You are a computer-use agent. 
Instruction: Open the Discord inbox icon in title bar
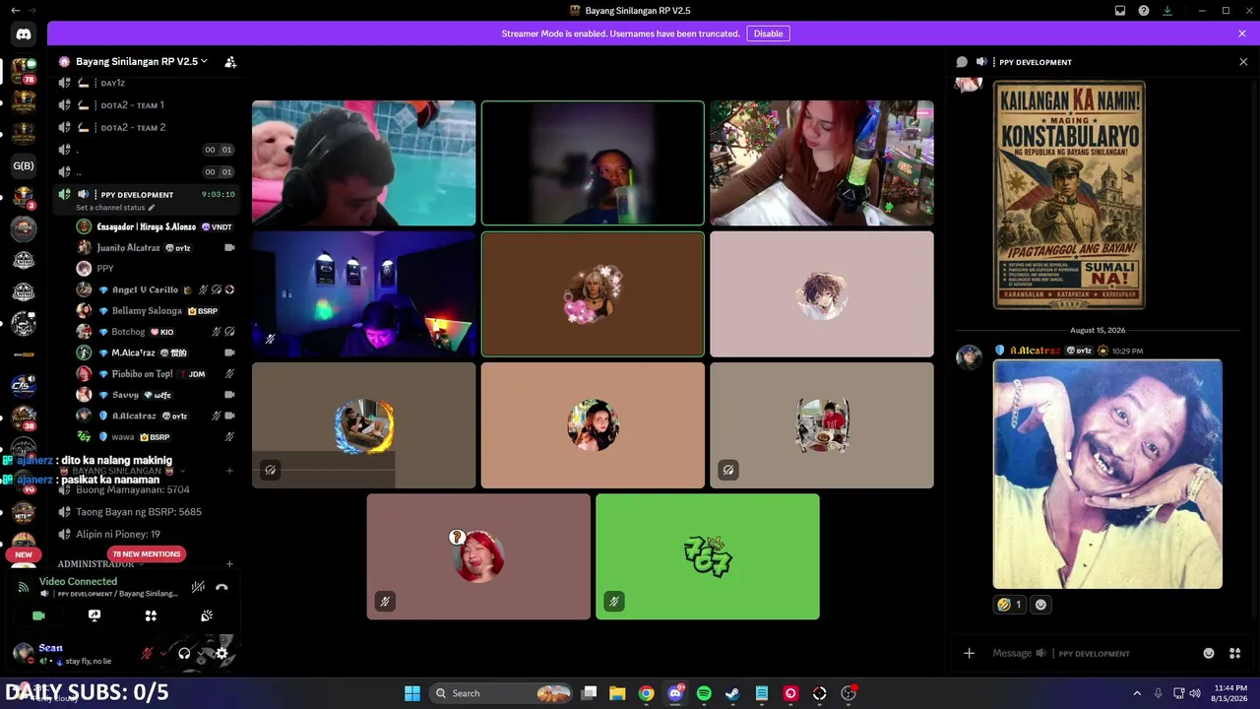point(1120,10)
